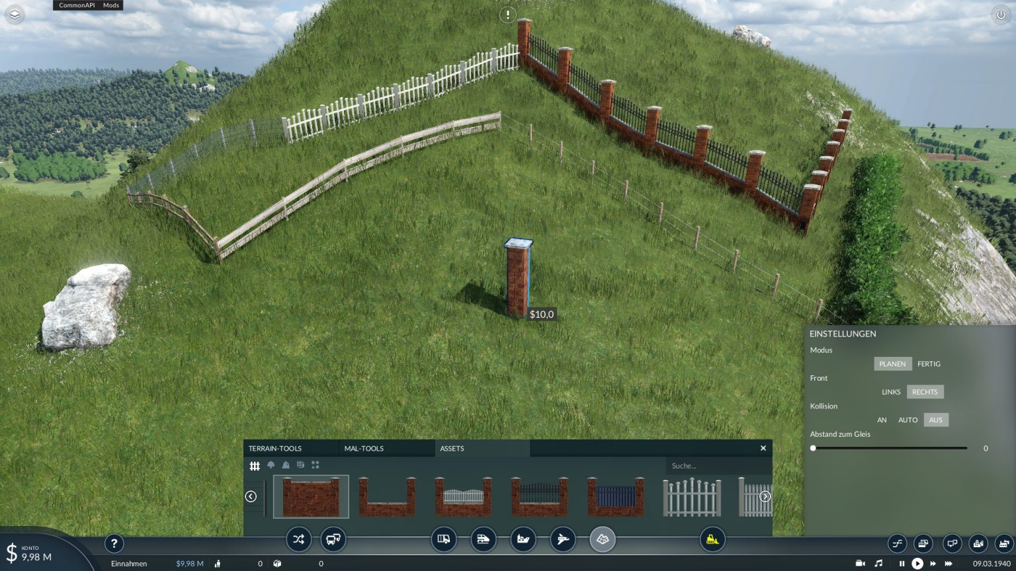1016x571 pixels.
Task: Open the ship and harbor construction menu
Action: coord(523,539)
